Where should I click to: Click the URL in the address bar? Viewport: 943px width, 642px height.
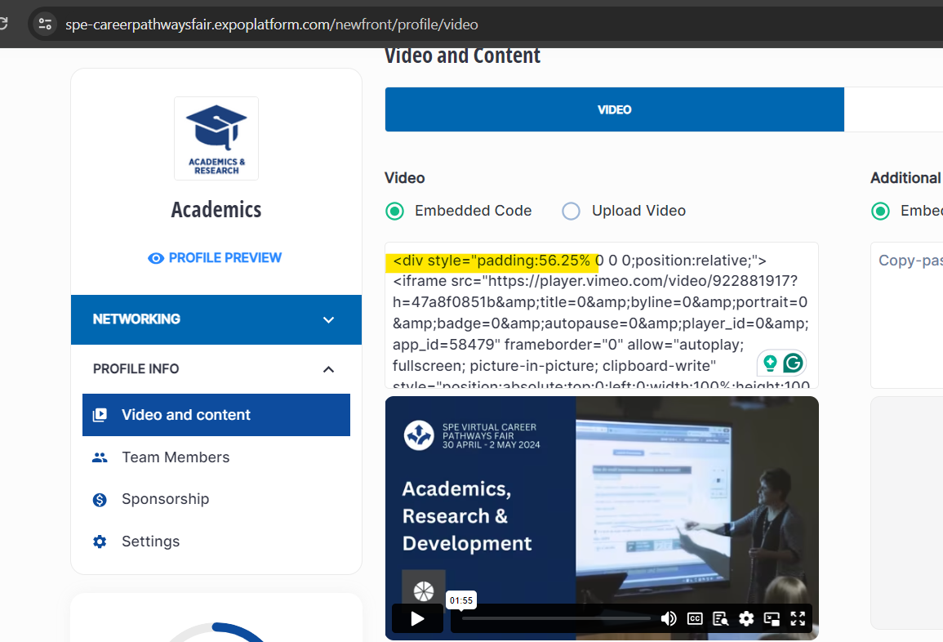click(271, 25)
